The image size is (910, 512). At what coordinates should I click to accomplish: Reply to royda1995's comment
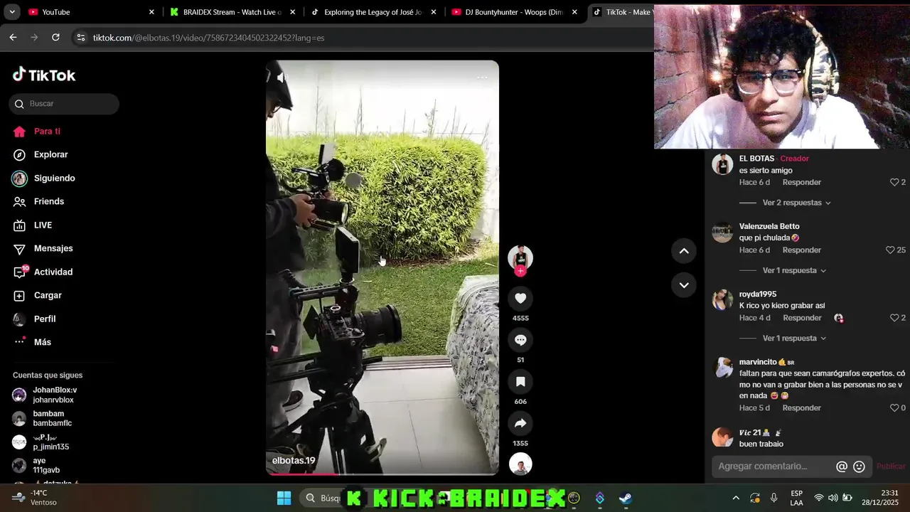click(802, 318)
